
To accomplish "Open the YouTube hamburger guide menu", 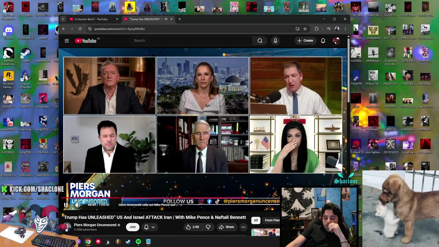I will pos(67,41).
